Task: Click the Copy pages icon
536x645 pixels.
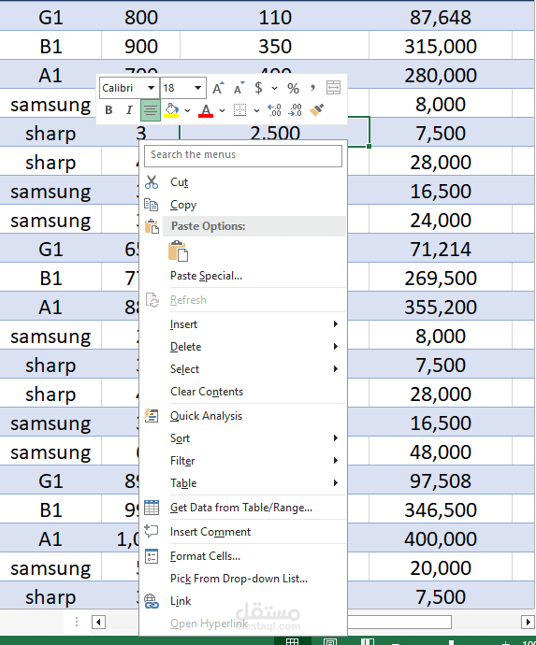Action: click(x=152, y=205)
